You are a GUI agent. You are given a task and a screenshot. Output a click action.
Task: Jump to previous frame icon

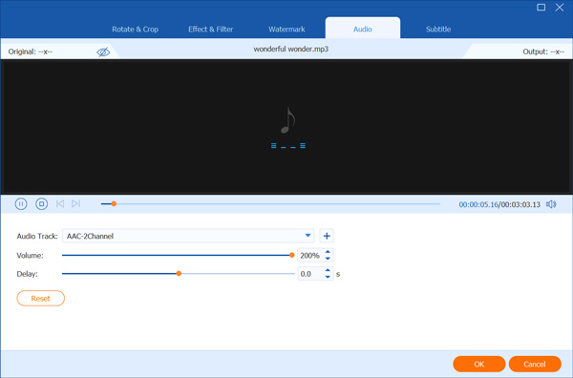tap(60, 203)
